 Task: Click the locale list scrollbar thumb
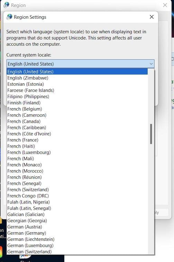(x=151, y=134)
